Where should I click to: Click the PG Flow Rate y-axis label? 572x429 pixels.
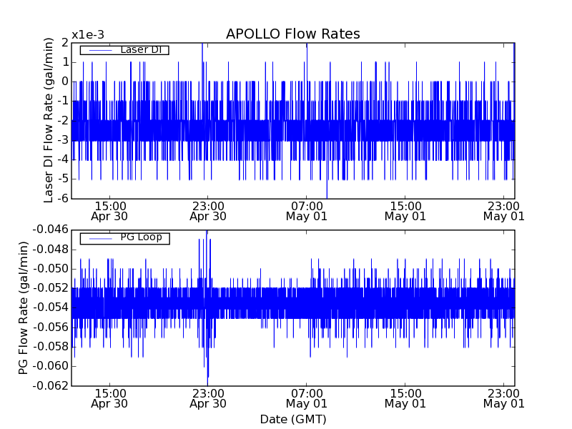24,307
